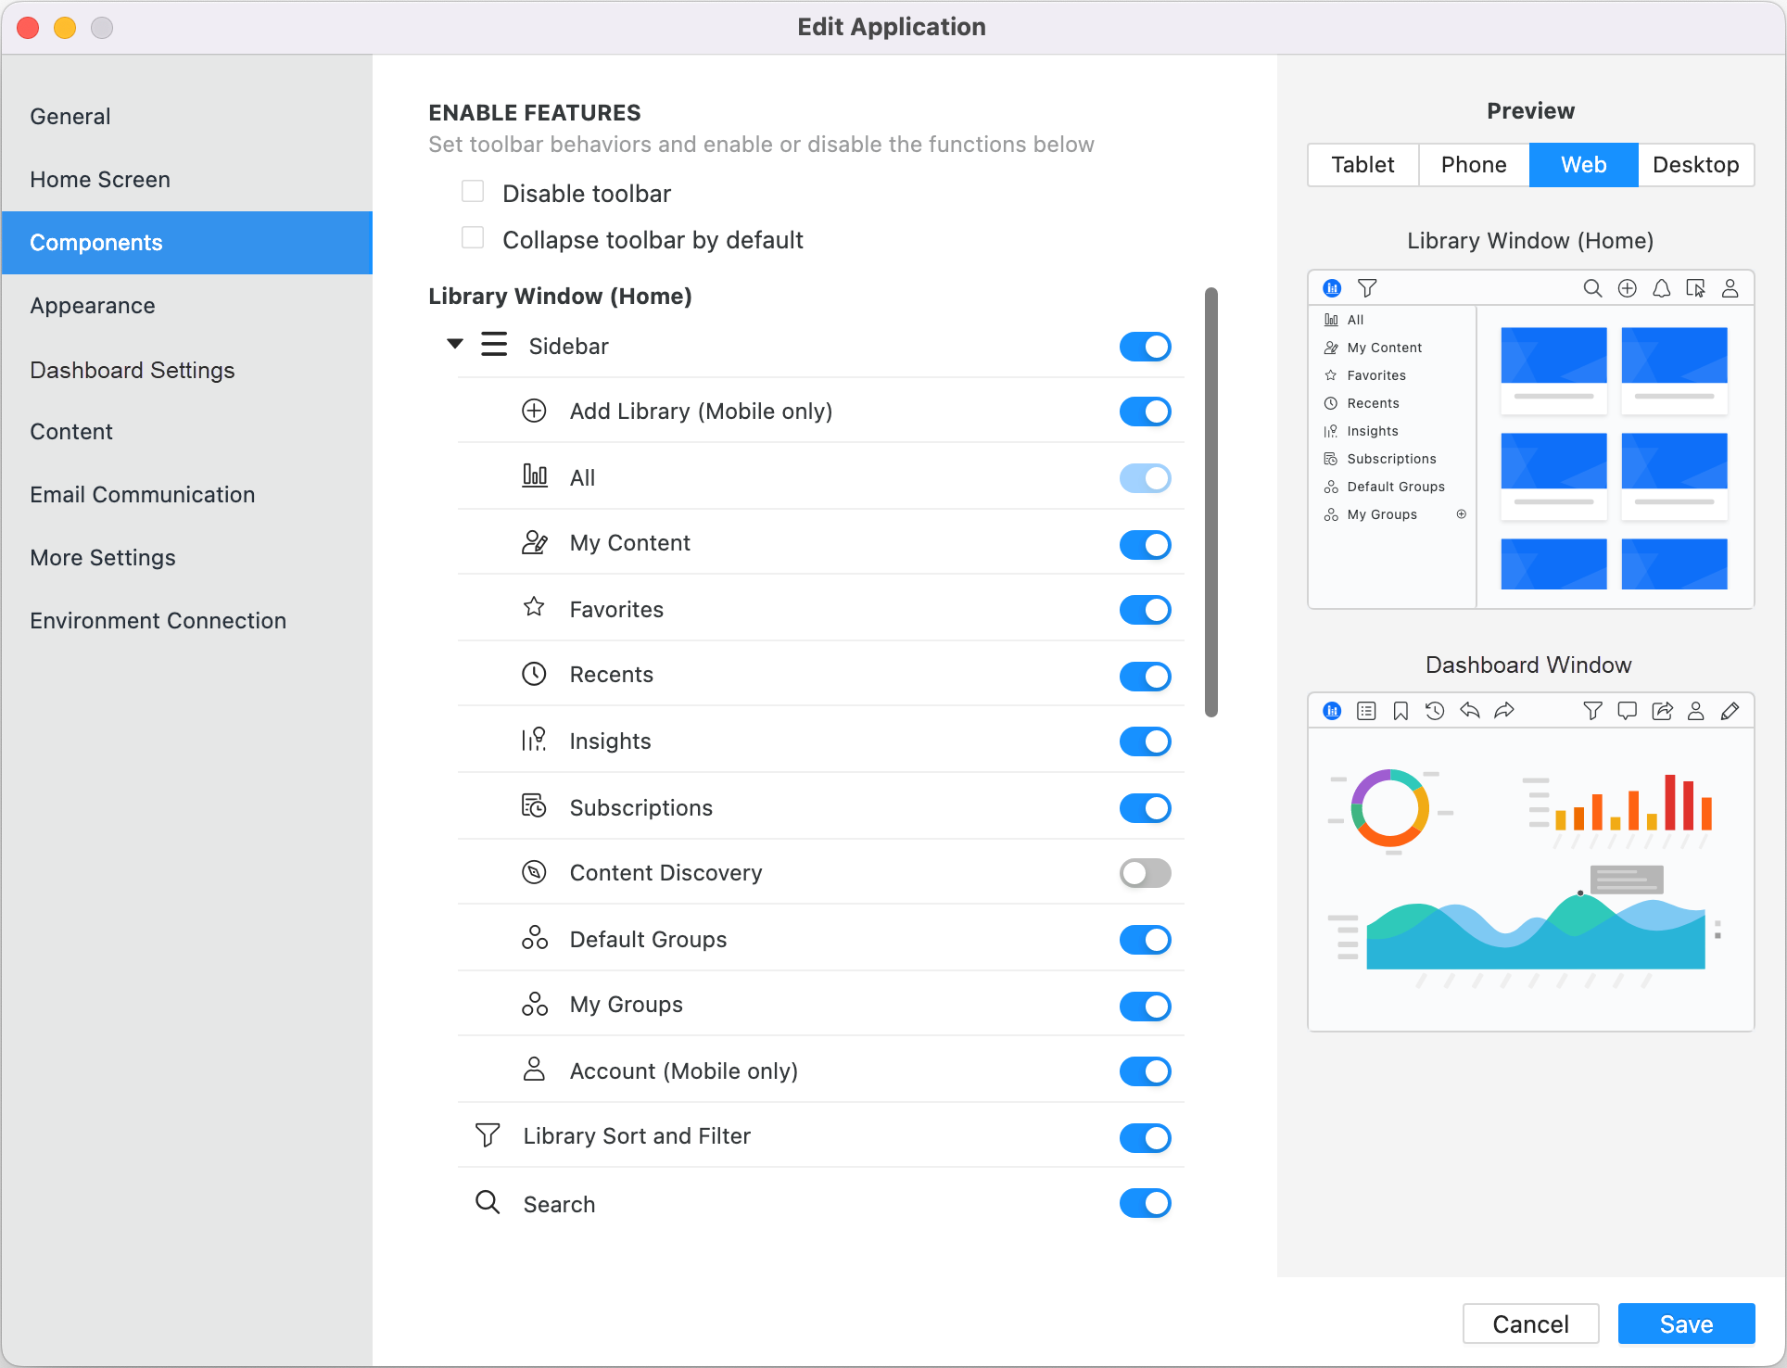1787x1368 pixels.
Task: Click the notification bell icon in Library preview
Action: click(x=1661, y=288)
